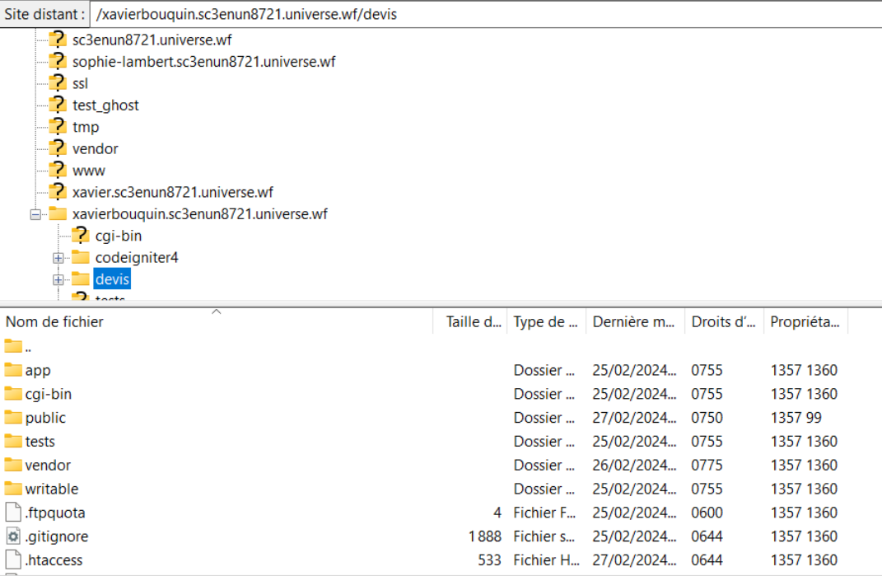This screenshot has height=576, width=882.
Task: Expand the devis folder node
Action: point(58,280)
